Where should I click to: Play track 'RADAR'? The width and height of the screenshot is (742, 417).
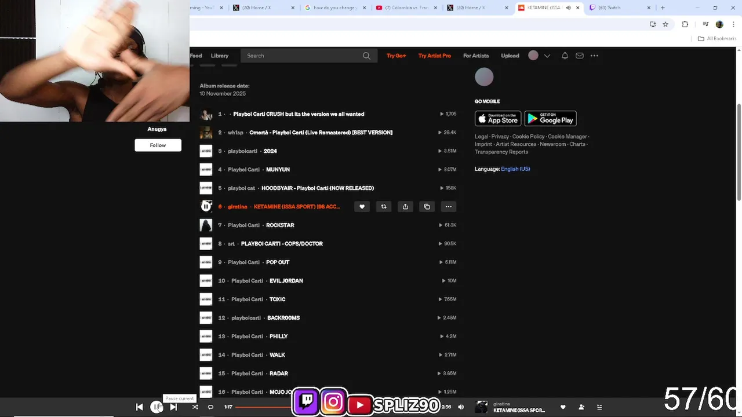click(279, 374)
